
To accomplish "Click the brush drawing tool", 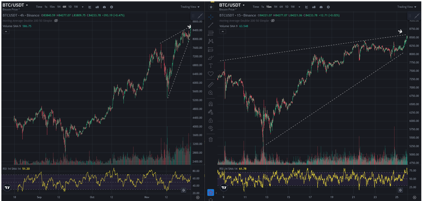I will [x=211, y=58].
